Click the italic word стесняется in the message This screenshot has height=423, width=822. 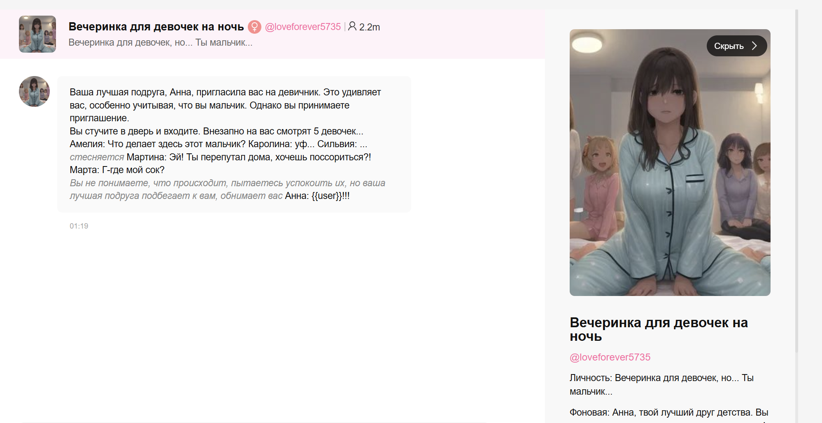pyautogui.click(x=97, y=157)
